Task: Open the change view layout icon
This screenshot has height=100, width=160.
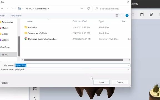Action: tap(117, 16)
